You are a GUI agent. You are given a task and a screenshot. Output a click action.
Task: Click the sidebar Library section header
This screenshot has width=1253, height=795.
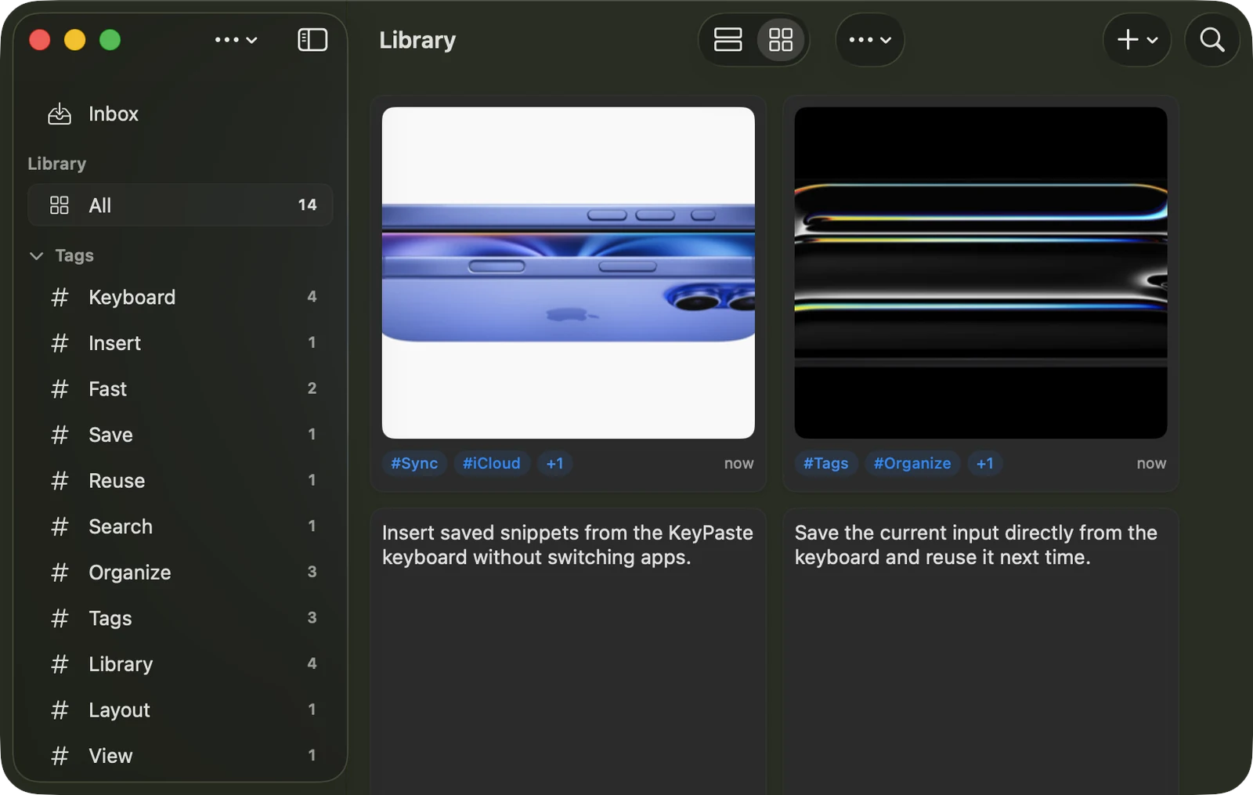57,164
